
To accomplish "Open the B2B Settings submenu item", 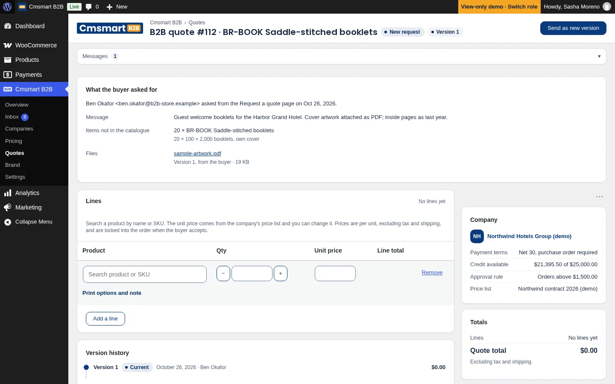I will (x=15, y=177).
